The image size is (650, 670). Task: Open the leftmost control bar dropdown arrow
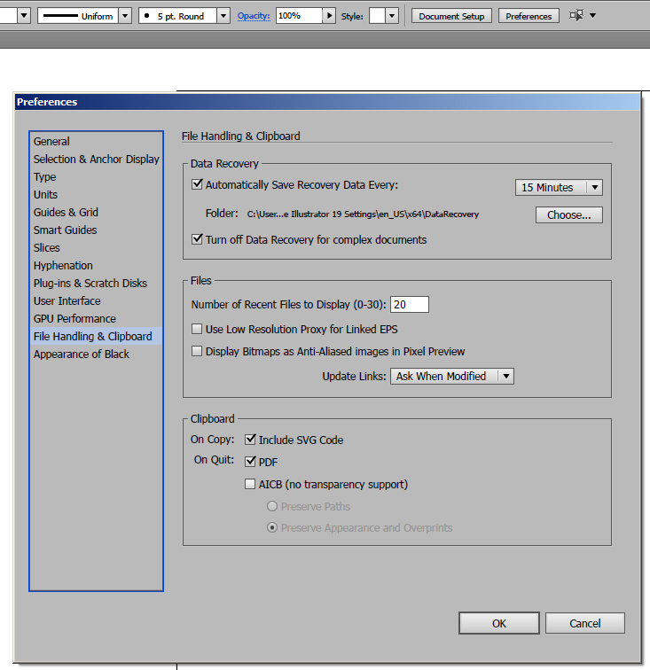click(24, 16)
